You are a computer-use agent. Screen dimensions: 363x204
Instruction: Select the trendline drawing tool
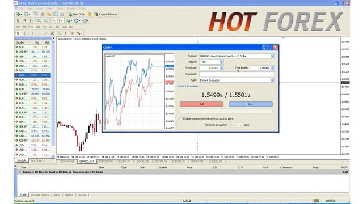[x=46, y=33]
